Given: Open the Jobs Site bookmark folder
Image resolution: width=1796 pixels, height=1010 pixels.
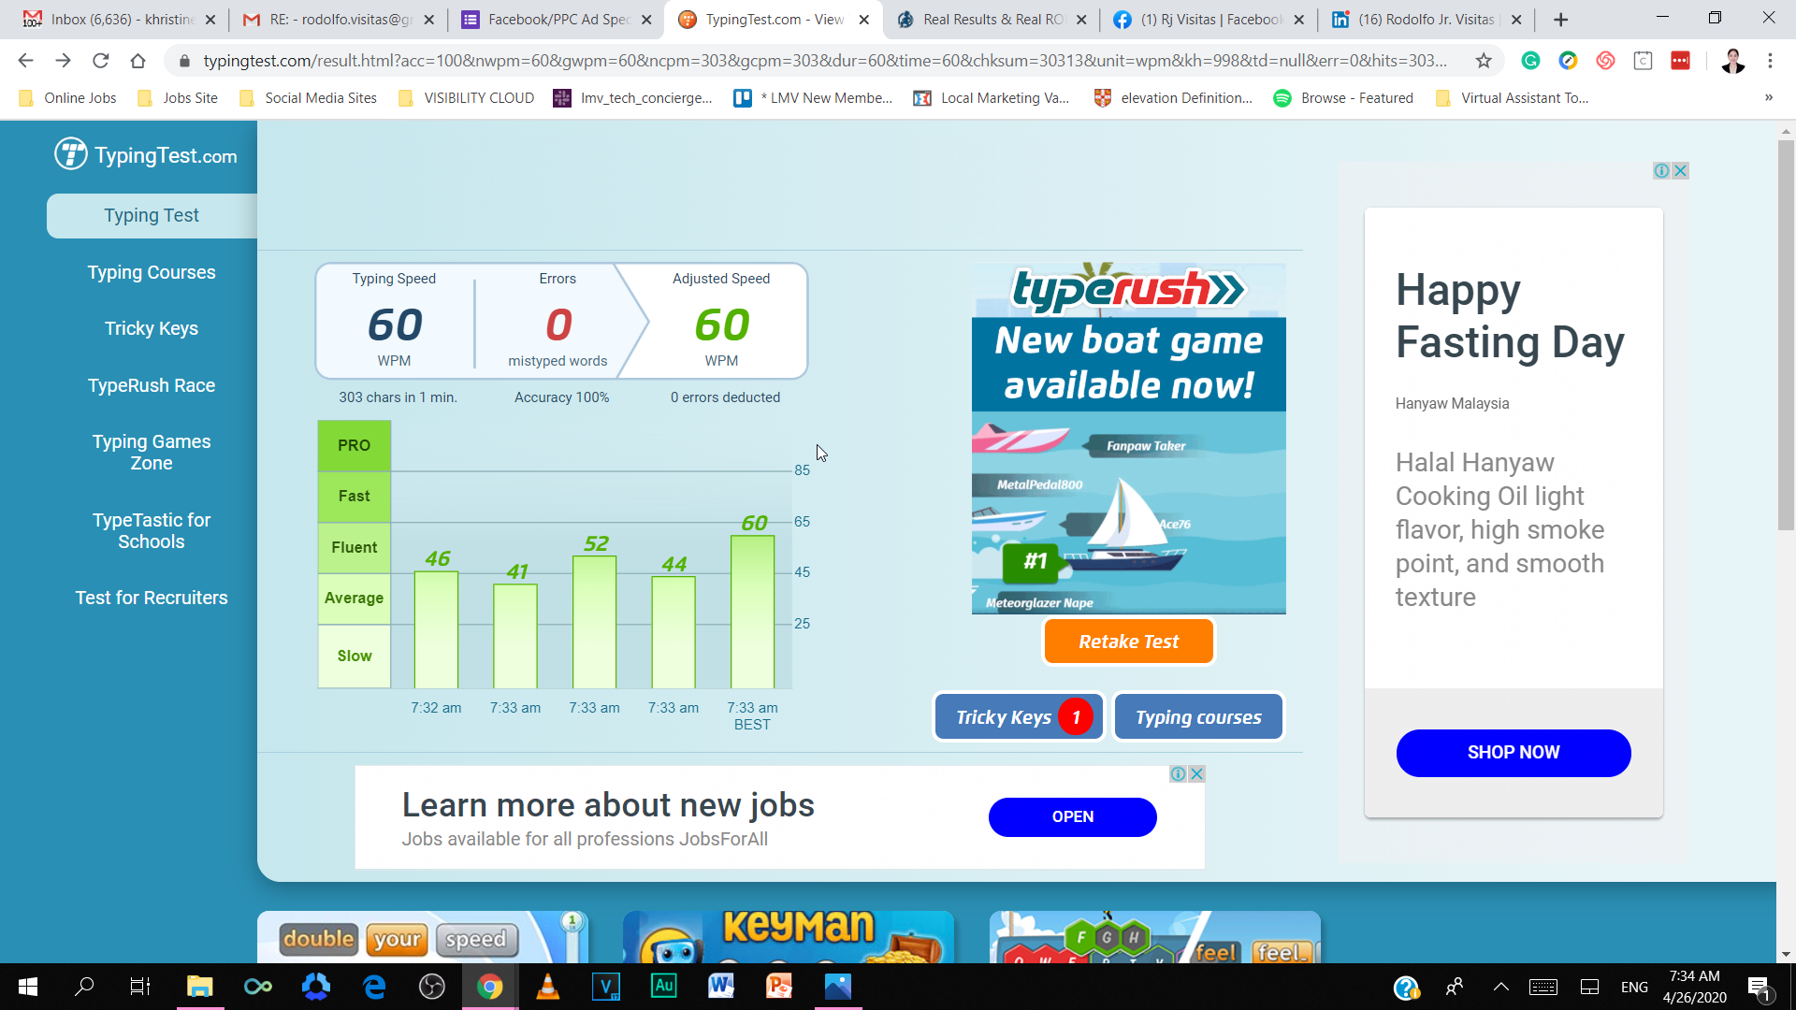Looking at the screenshot, I should pos(178,98).
